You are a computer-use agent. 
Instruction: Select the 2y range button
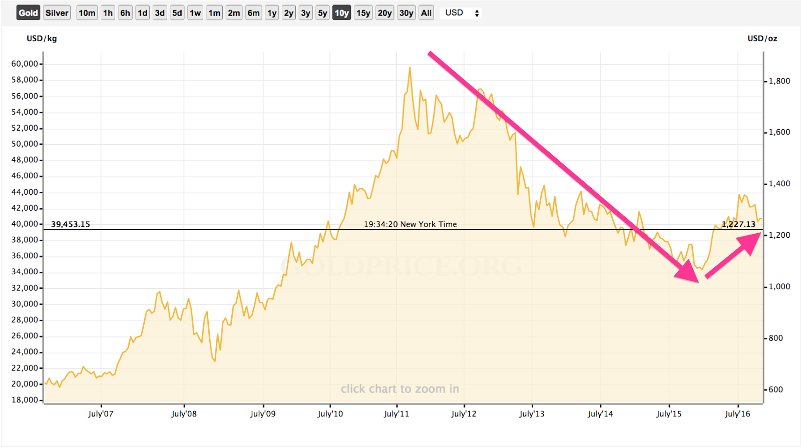289,13
